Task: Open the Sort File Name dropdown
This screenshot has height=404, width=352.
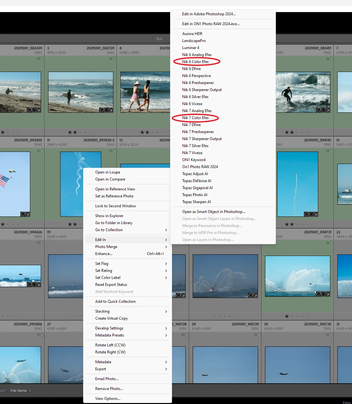Action: coord(21,391)
